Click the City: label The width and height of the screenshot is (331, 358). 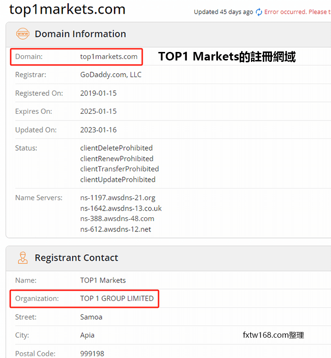click(x=22, y=335)
